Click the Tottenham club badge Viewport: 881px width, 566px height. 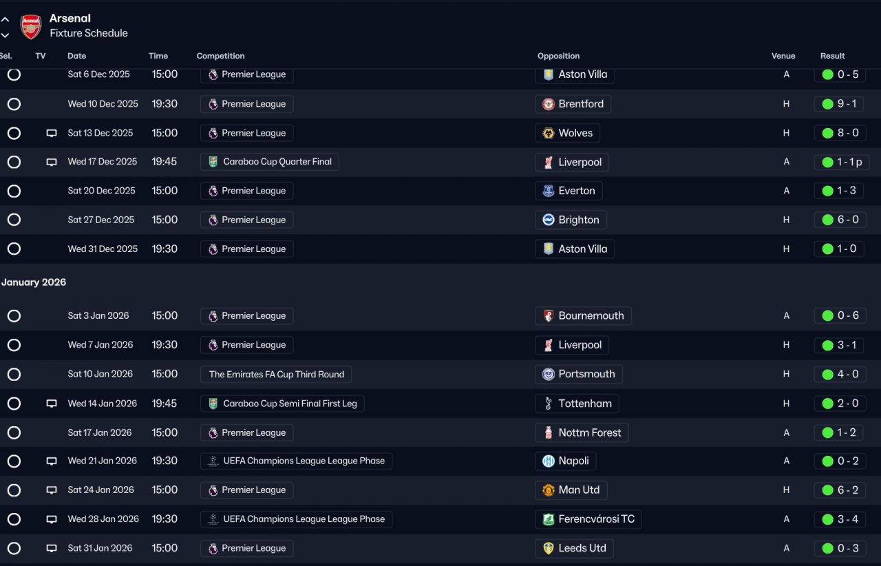(549, 403)
